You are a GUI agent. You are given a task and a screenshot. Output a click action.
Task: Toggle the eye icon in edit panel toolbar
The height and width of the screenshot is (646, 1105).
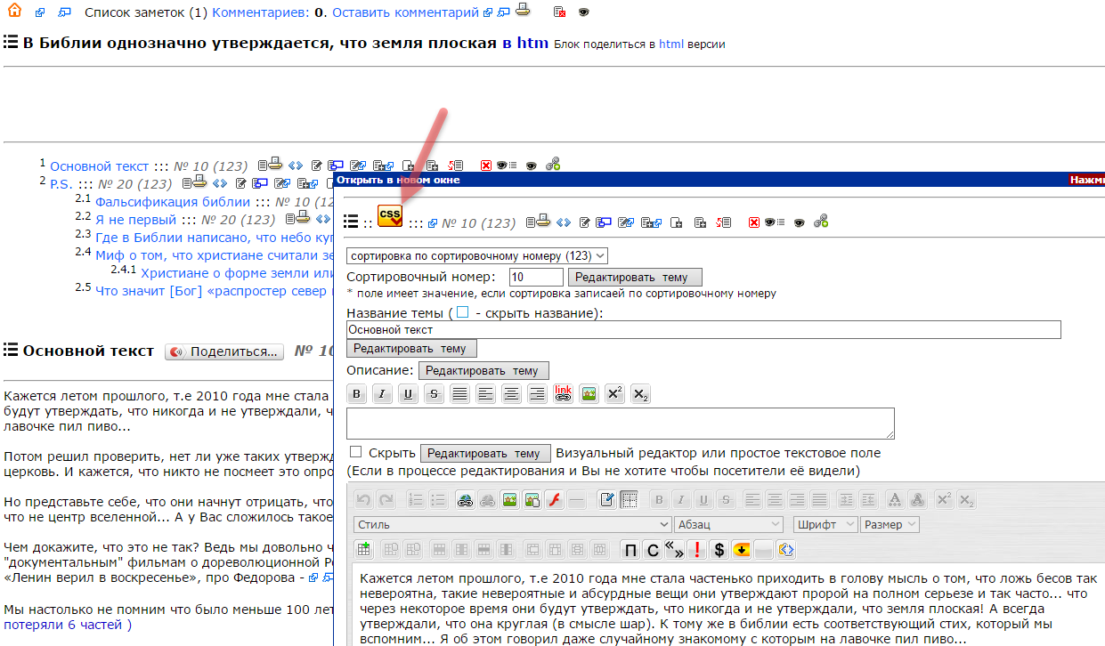point(799,222)
